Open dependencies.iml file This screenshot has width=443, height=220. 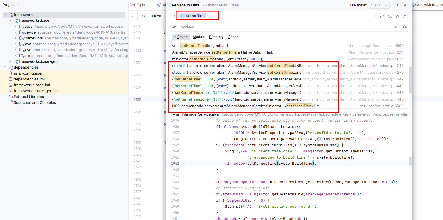pyautogui.click(x=29, y=79)
